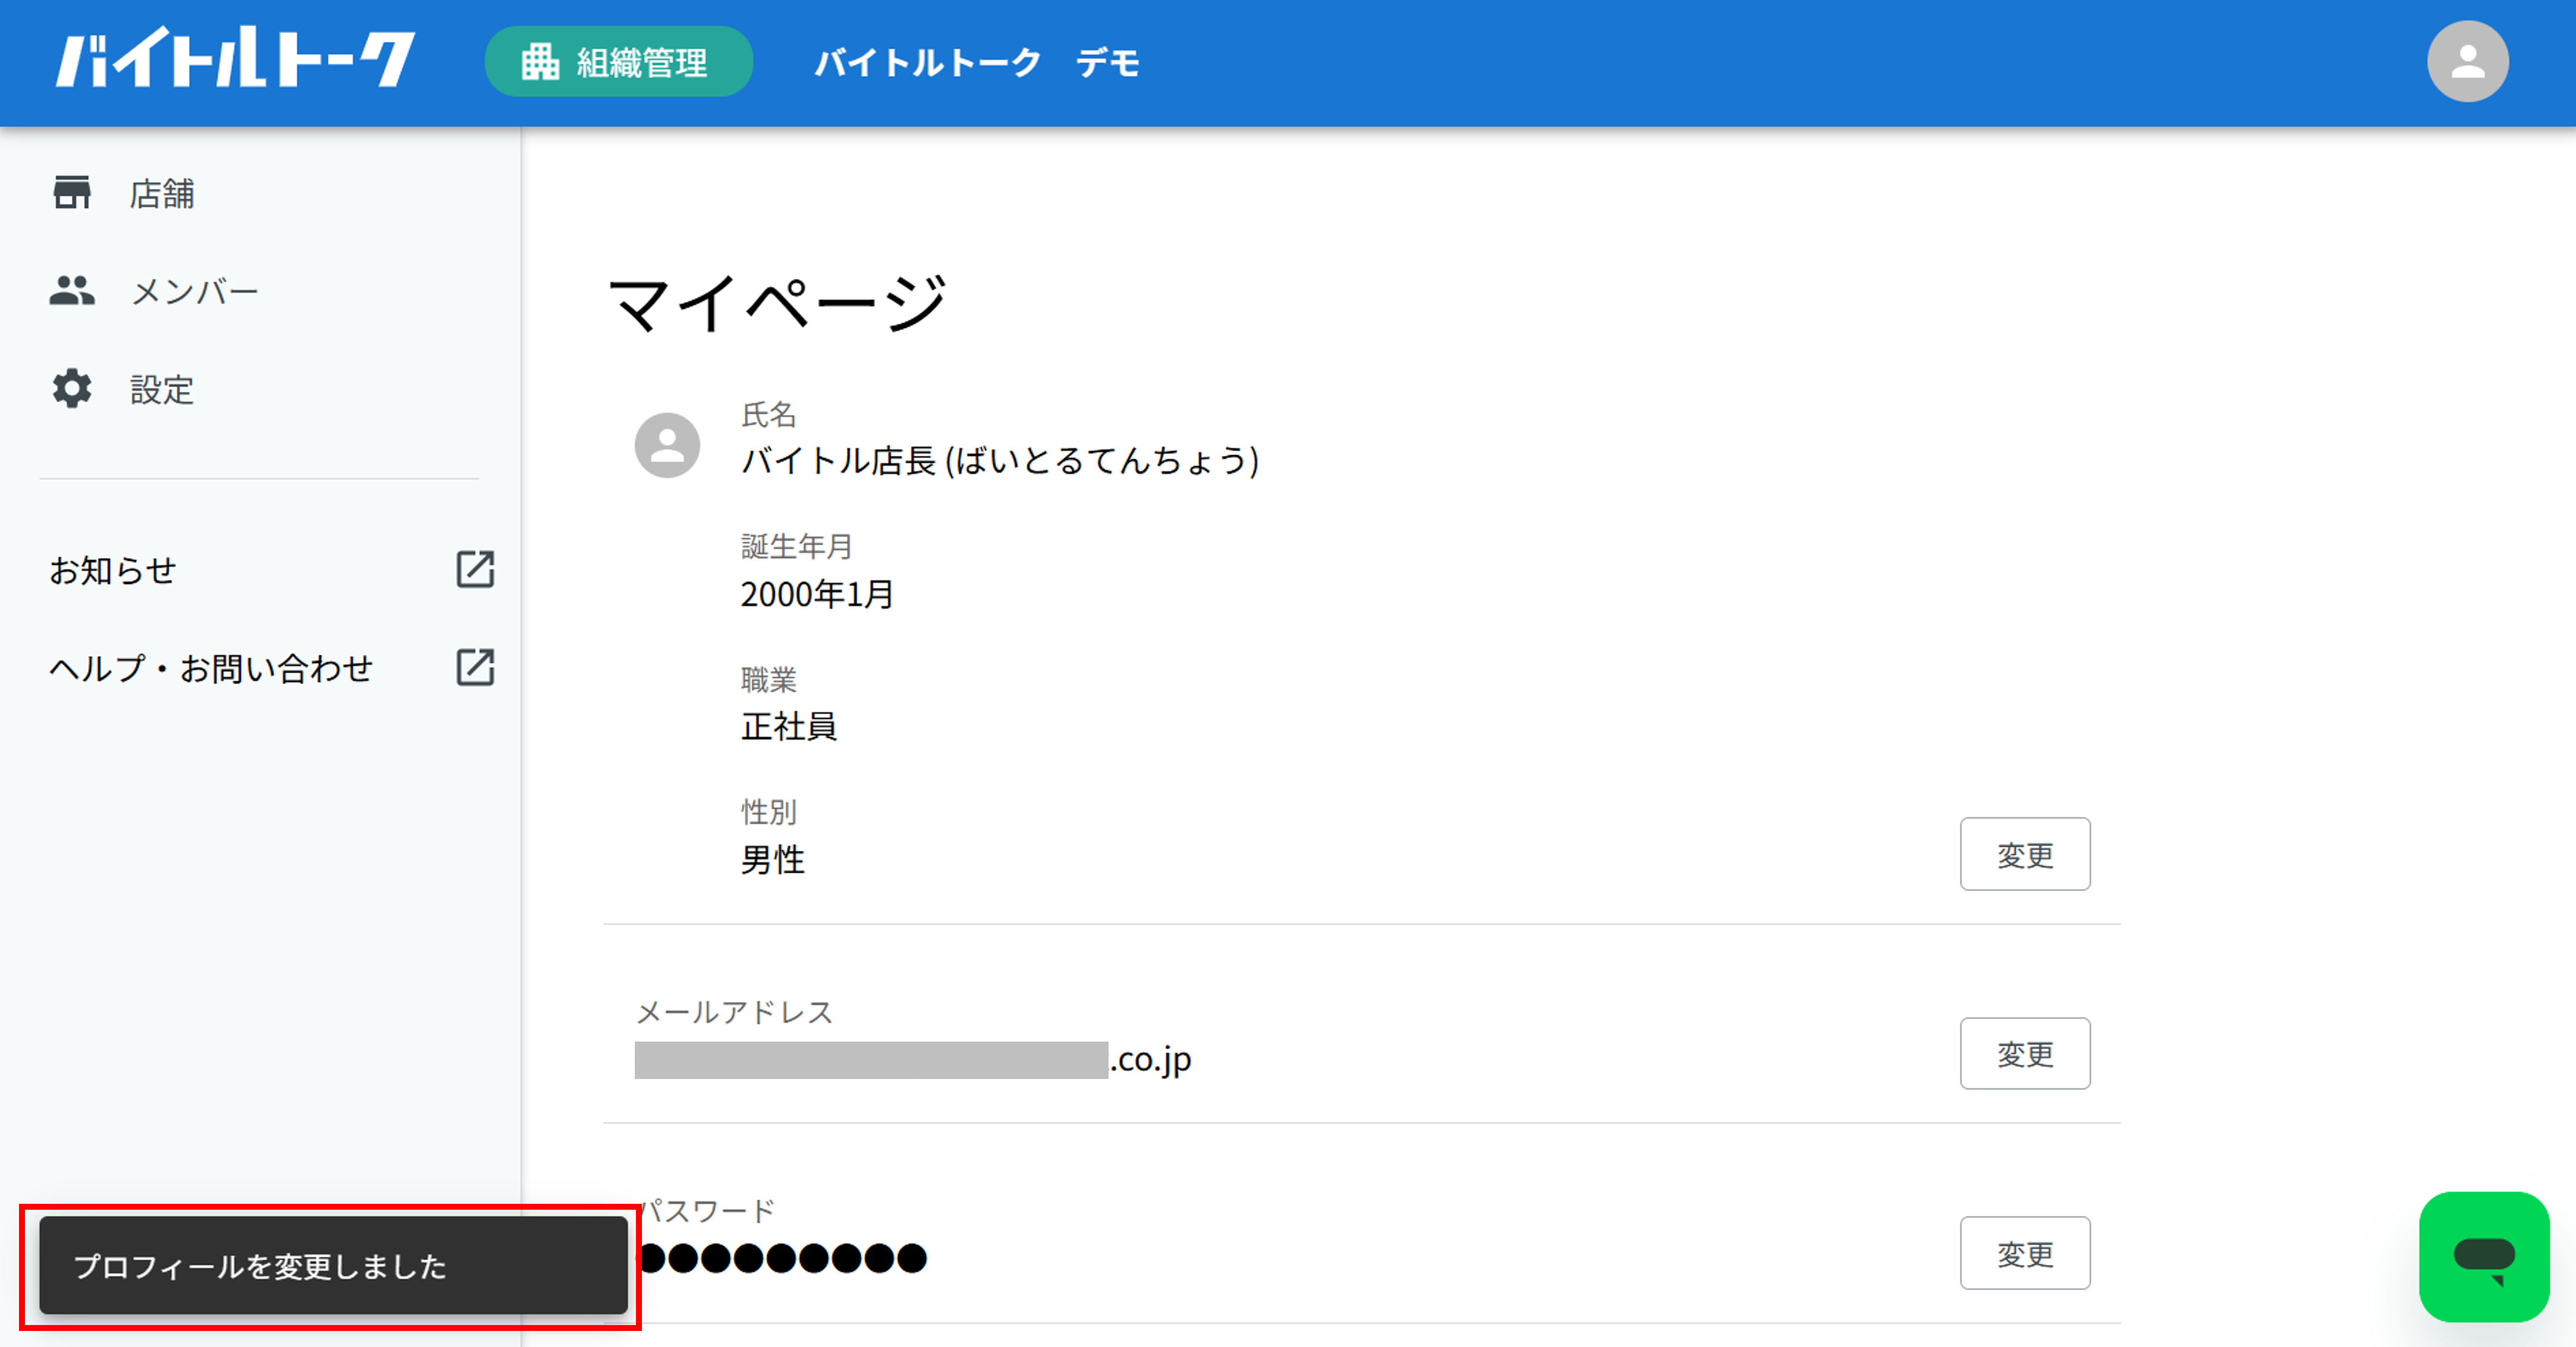Click the 設定 gear icon
This screenshot has width=2576, height=1347.
click(x=72, y=389)
